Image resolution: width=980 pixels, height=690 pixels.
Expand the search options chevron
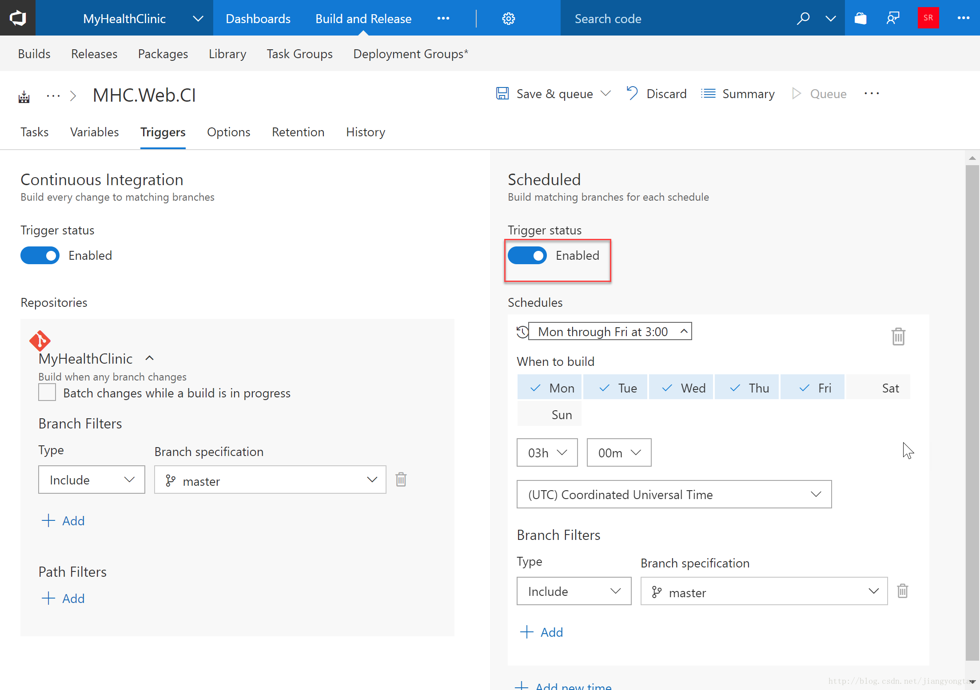[830, 19]
